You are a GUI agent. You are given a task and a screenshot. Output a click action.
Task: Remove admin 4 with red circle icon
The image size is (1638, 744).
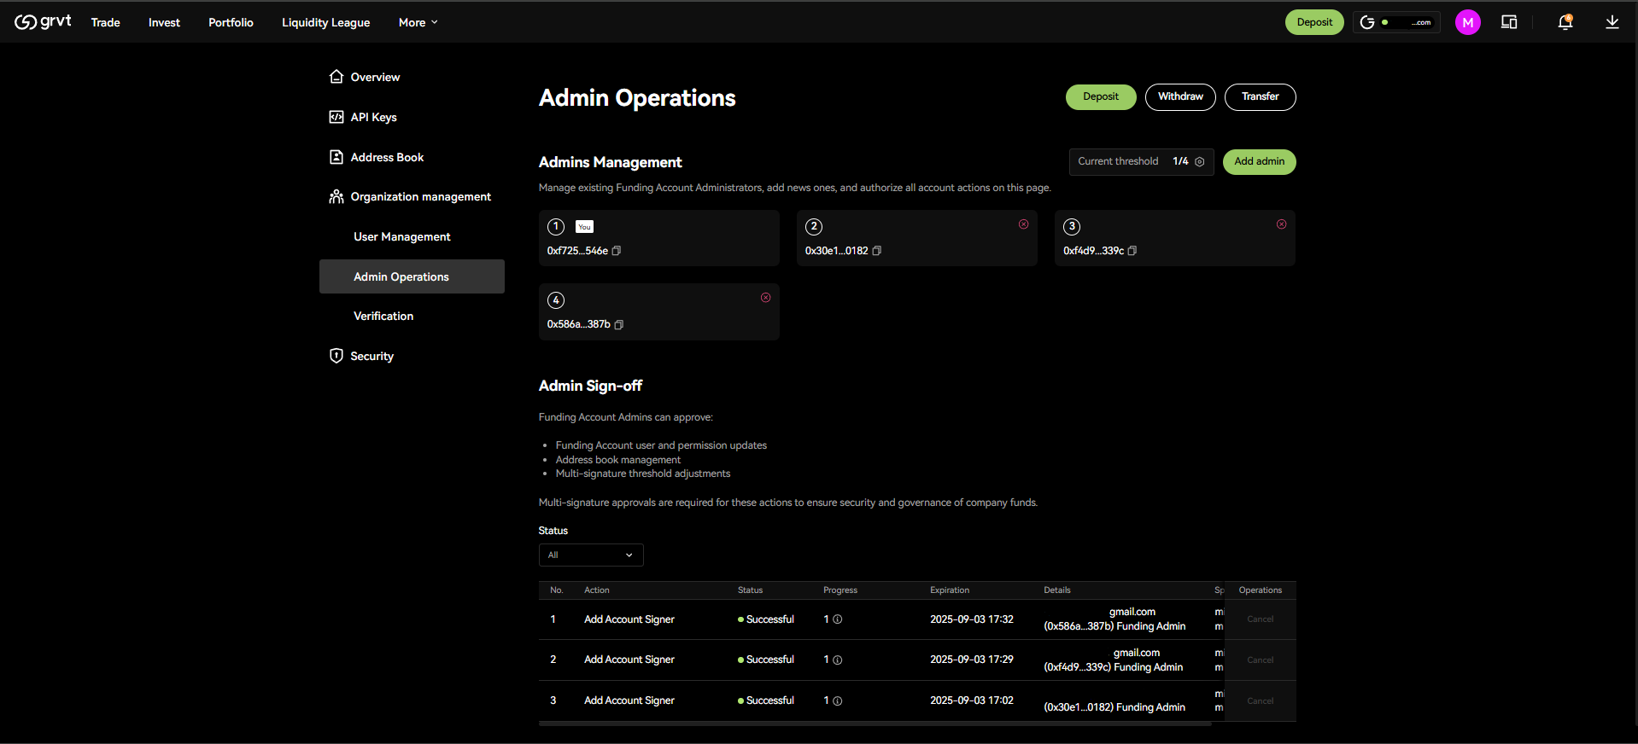point(765,298)
